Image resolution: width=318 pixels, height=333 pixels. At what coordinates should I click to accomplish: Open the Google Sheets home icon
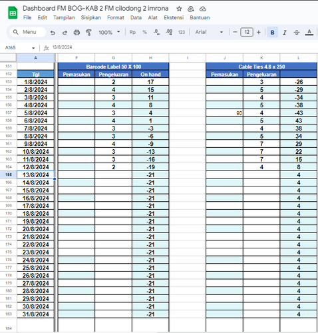coord(13,13)
